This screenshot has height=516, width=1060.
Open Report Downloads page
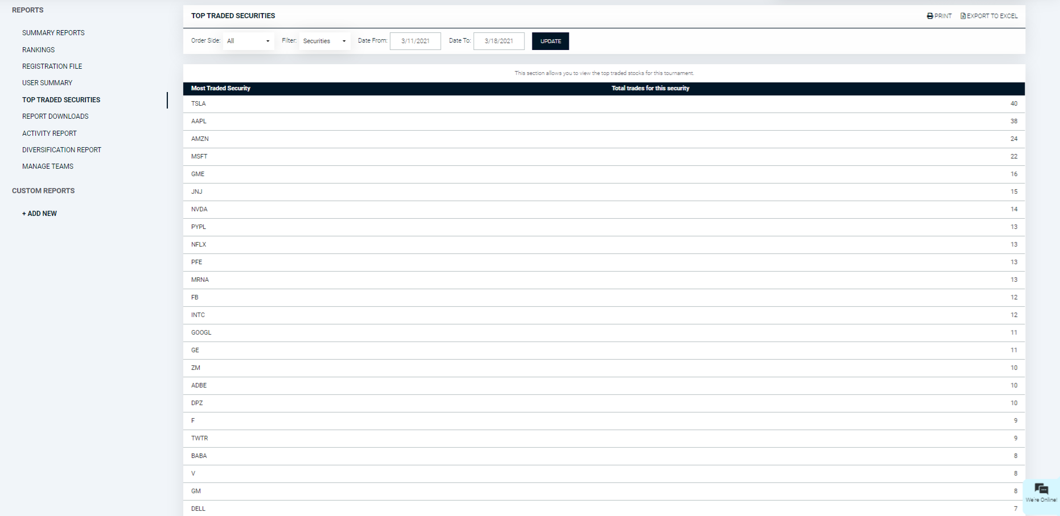pos(55,116)
